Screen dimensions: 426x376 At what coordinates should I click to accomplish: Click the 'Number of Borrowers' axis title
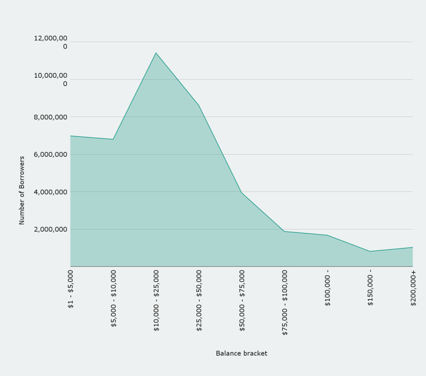coord(22,190)
